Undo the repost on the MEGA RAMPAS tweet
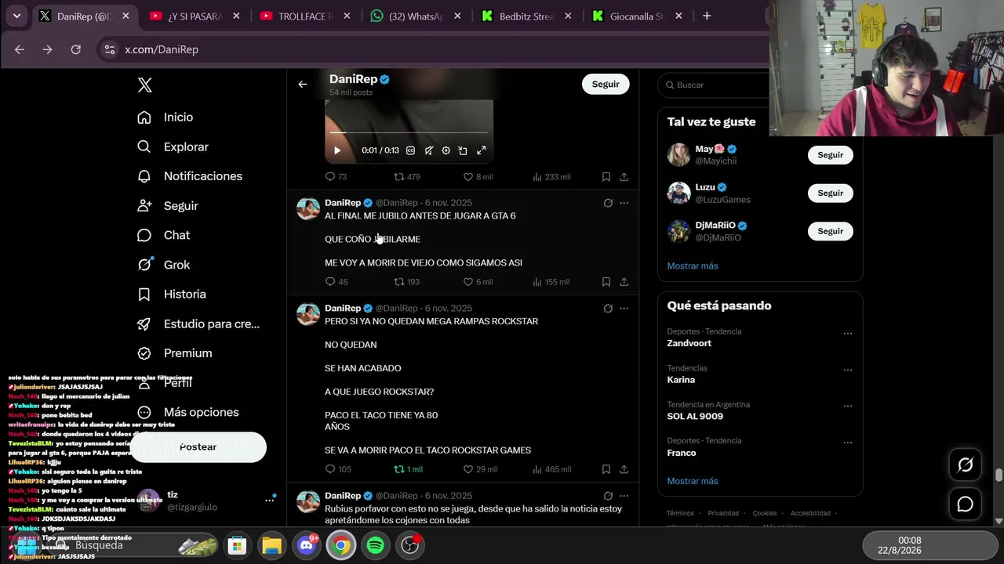1004x564 pixels. coord(408,469)
